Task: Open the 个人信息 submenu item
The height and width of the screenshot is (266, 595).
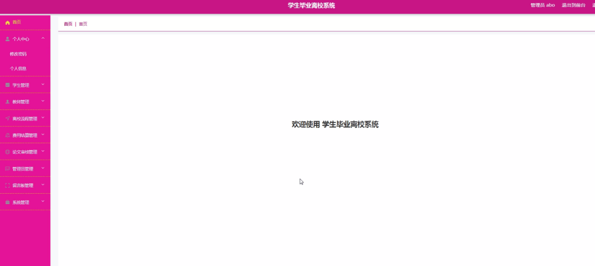Action: (x=18, y=69)
